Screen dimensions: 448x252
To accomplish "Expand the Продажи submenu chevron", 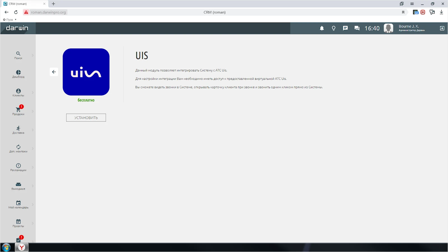I will pos(33,111).
